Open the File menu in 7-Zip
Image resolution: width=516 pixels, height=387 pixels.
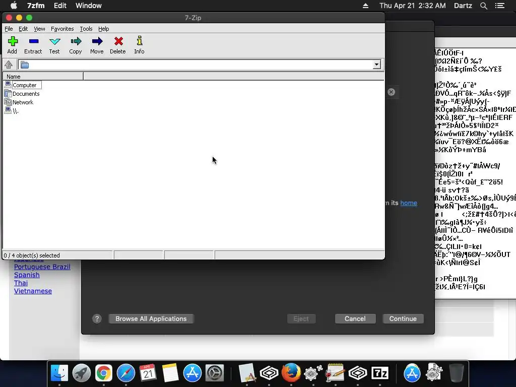point(9,29)
